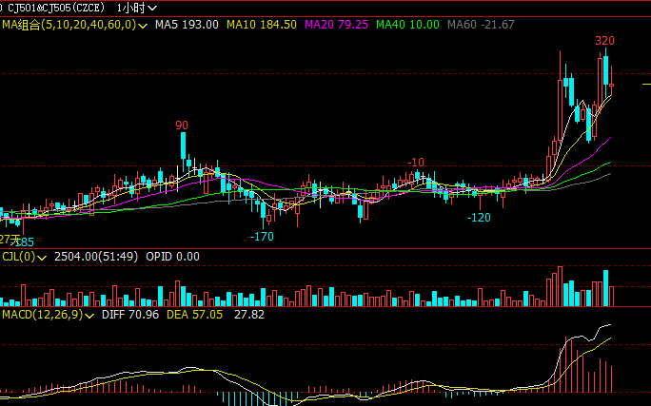Click the green MA40 10.00 label
Image resolution: width=651 pixels, height=406 pixels.
tap(407, 24)
